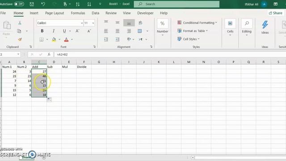Image resolution: width=286 pixels, height=161 pixels.
Task: Select column H header
Action: tap(114, 62)
